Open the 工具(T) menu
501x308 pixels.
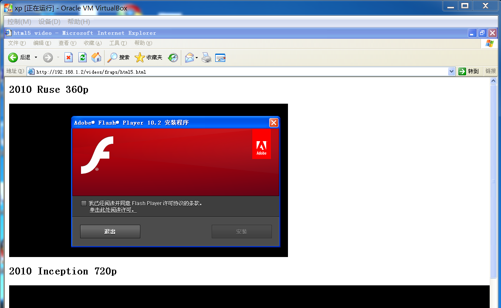[x=118, y=43]
